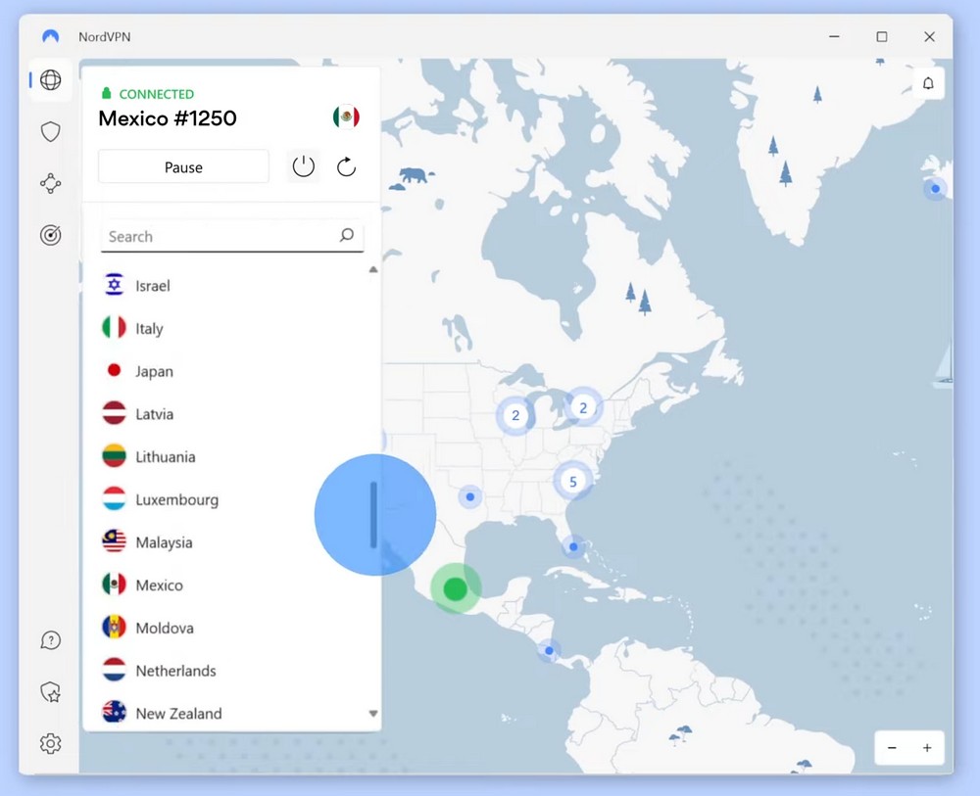
Task: Pause the VPN connection
Action: pos(184,166)
